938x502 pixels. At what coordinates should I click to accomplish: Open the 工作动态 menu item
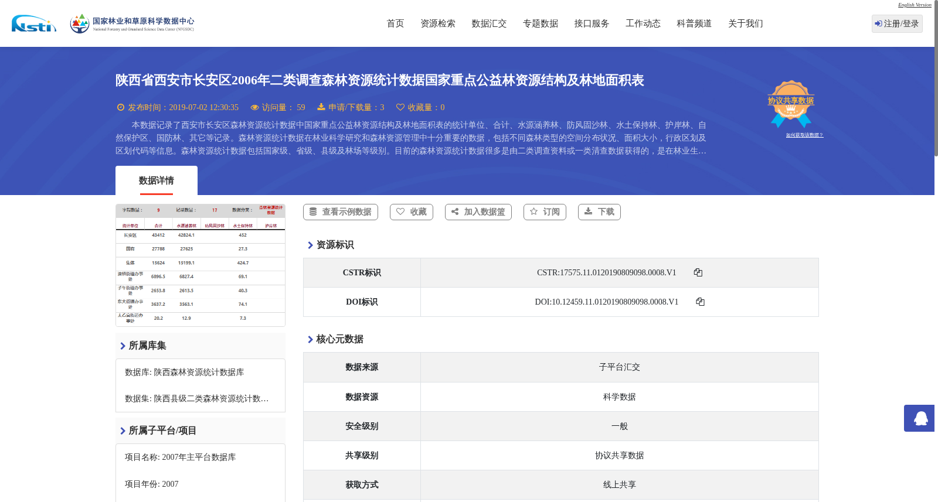coord(643,23)
